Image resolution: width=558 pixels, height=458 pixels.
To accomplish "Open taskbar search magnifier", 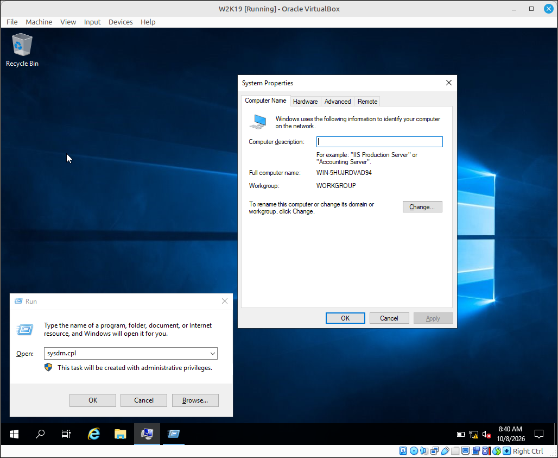I will 40,434.
